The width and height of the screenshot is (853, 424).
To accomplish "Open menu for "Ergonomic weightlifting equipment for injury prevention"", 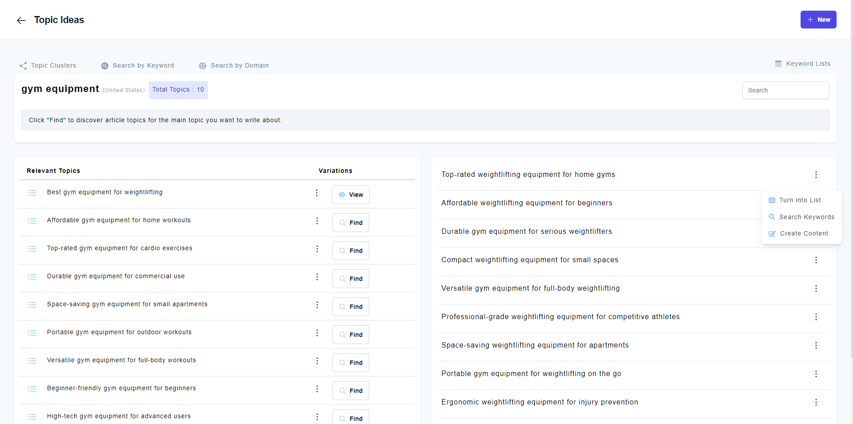I will [x=817, y=402].
